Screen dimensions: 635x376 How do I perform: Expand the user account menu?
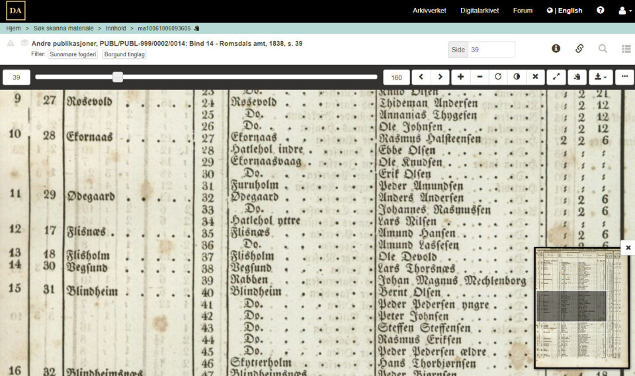625,11
